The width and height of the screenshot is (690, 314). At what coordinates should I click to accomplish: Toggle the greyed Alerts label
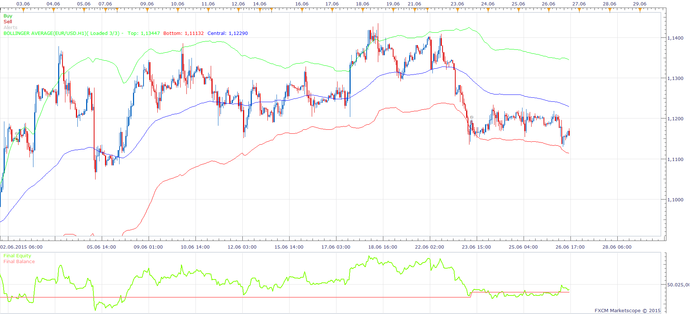[11, 28]
